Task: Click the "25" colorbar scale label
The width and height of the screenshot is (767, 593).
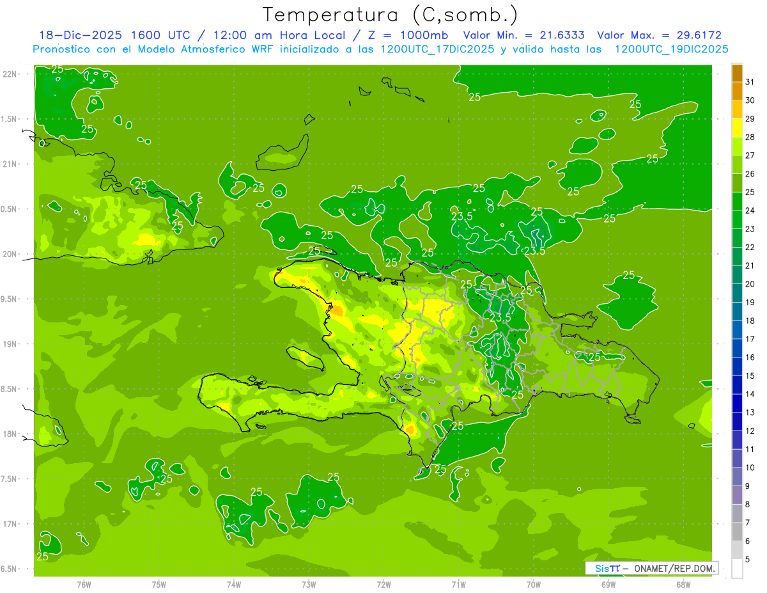Action: click(x=750, y=192)
